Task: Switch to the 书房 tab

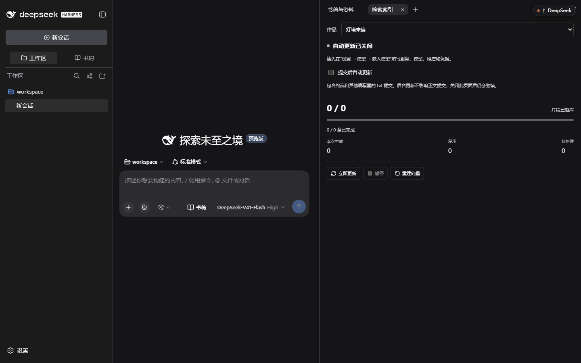Action: point(84,58)
